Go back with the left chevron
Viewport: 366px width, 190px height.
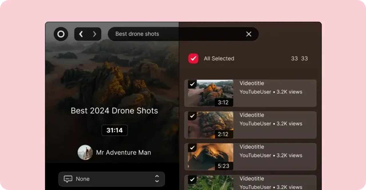(x=81, y=34)
